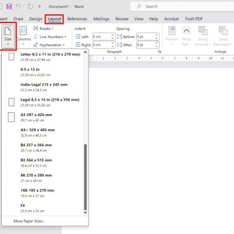Switch to the References tab
Viewport: 234px width, 234px height.
tap(77, 19)
